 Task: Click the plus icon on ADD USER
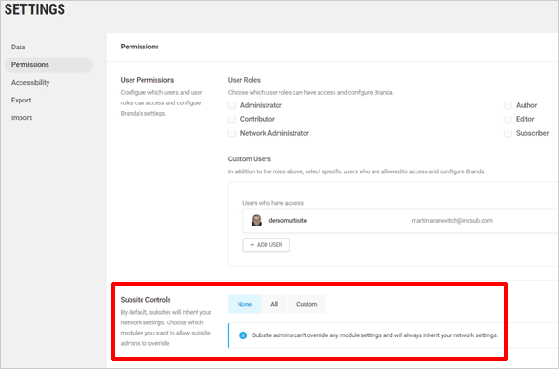[252, 245]
